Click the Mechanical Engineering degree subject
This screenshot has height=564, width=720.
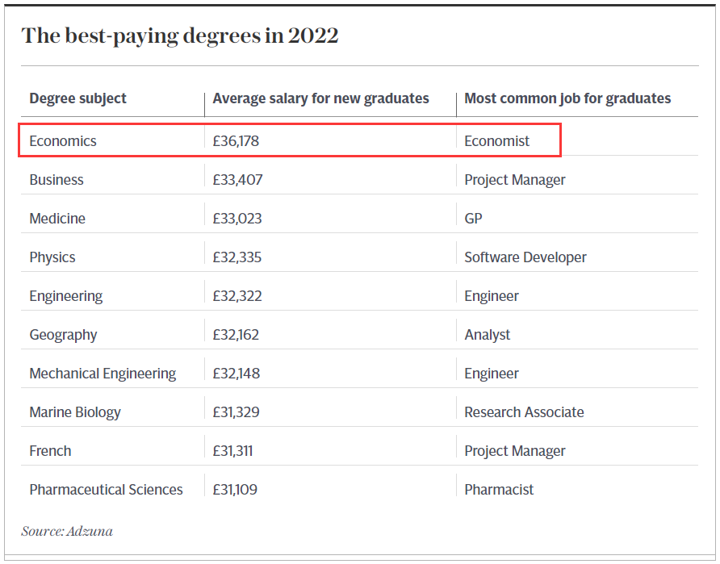point(103,374)
